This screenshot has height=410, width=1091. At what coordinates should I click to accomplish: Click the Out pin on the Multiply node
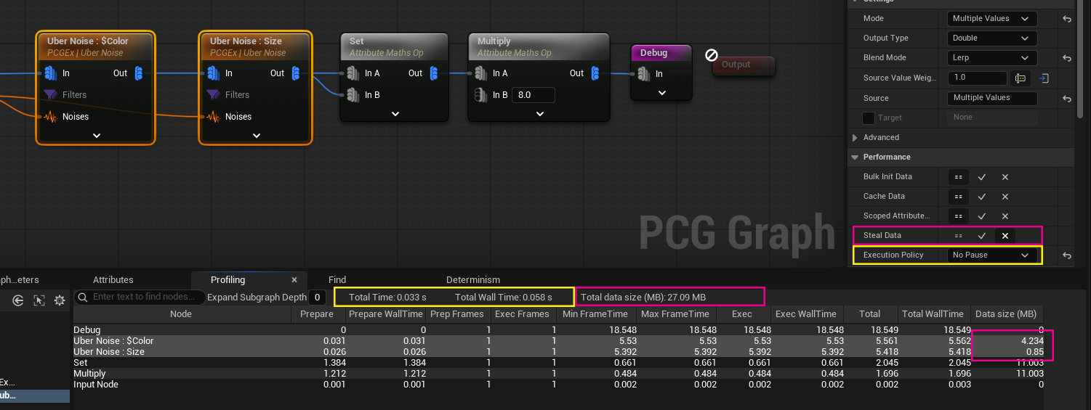pos(595,73)
